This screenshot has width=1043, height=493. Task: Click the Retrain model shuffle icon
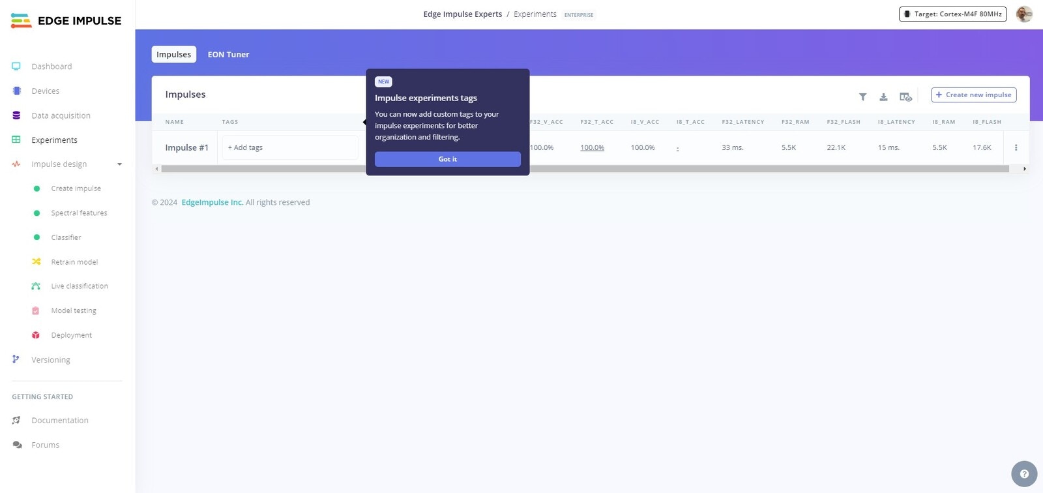point(37,261)
